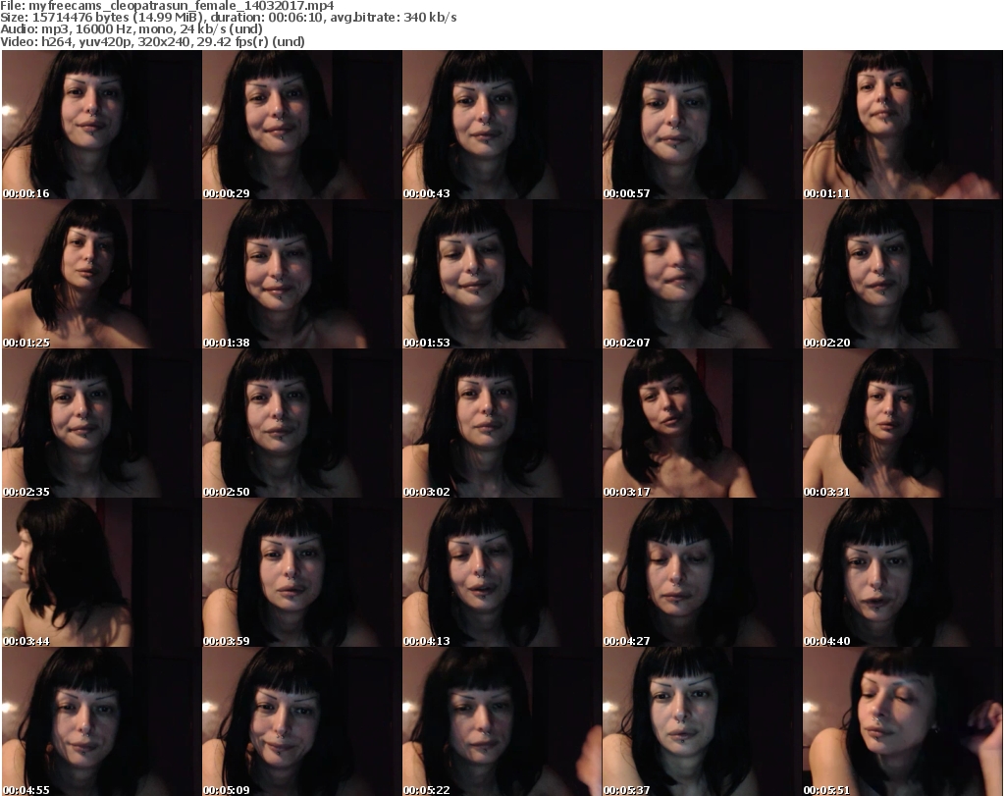Click the Audio mp3 info line
Screen dimensions: 1005x796
point(132,29)
